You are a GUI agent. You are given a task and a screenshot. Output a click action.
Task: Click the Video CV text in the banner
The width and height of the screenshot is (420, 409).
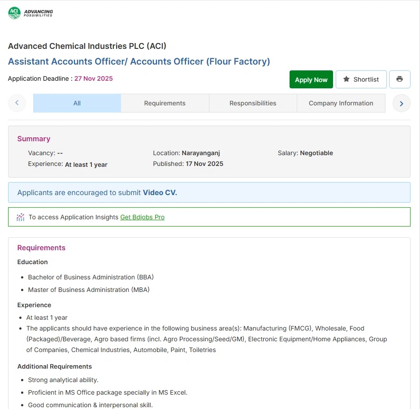[x=160, y=193]
